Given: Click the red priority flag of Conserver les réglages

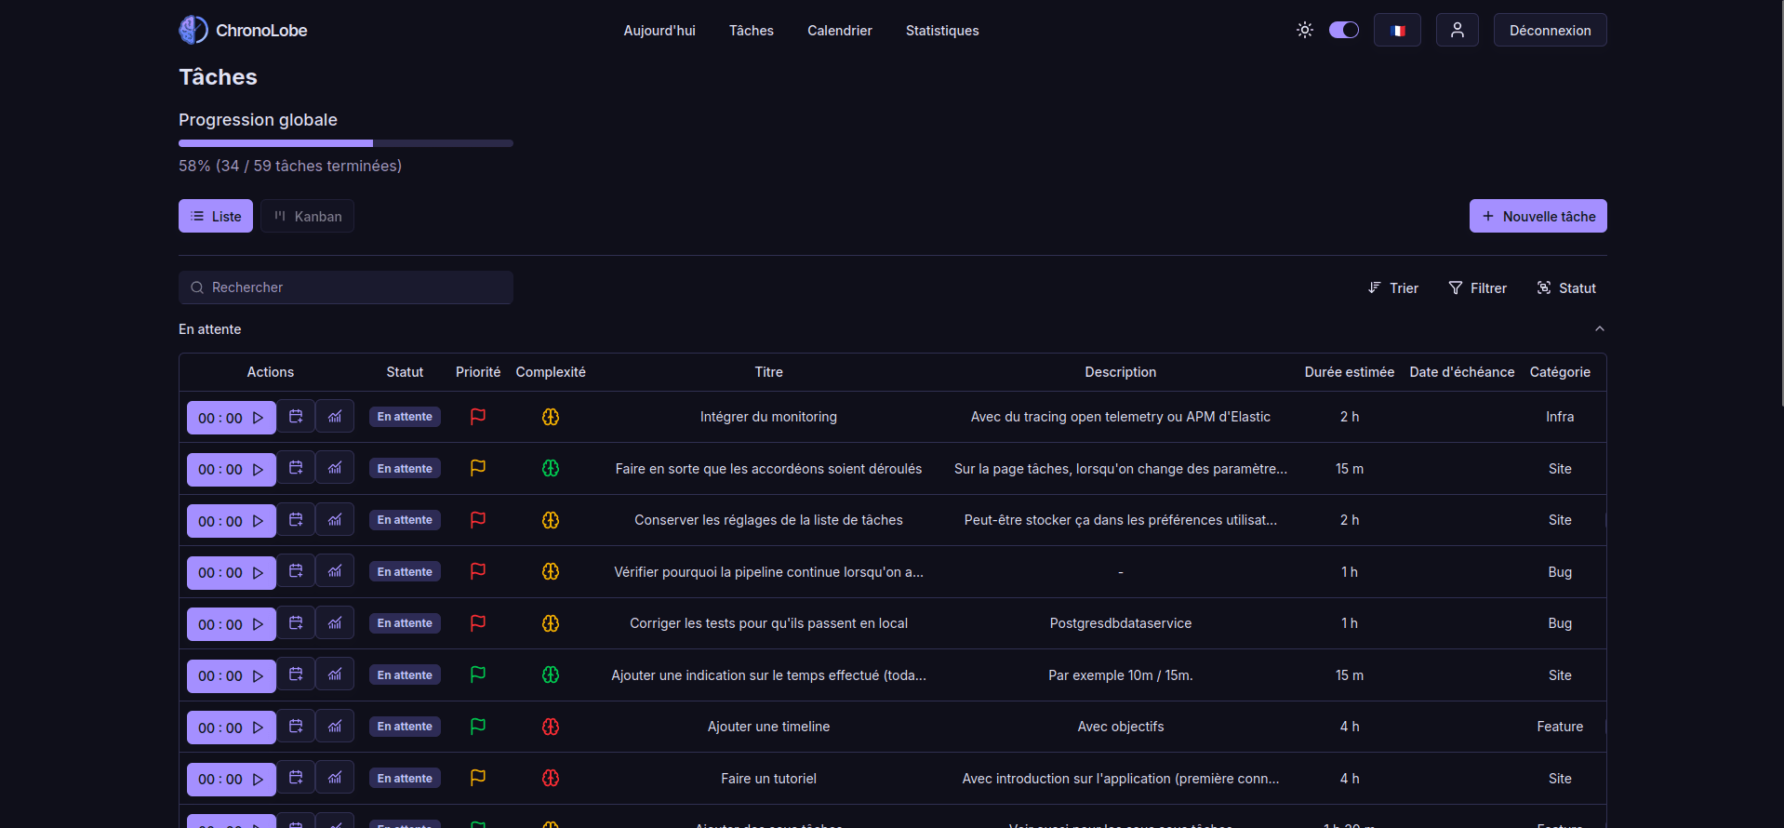Looking at the screenshot, I should coord(478,520).
